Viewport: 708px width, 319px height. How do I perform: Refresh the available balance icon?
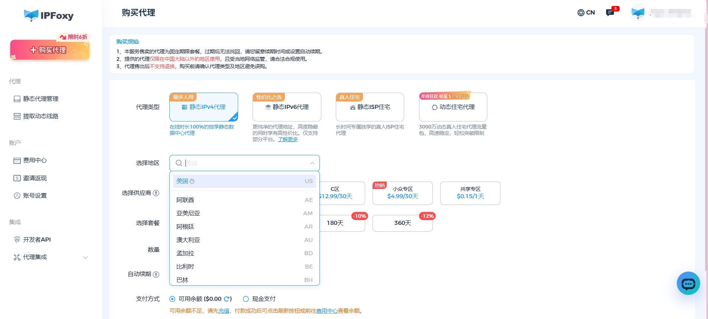coord(227,299)
